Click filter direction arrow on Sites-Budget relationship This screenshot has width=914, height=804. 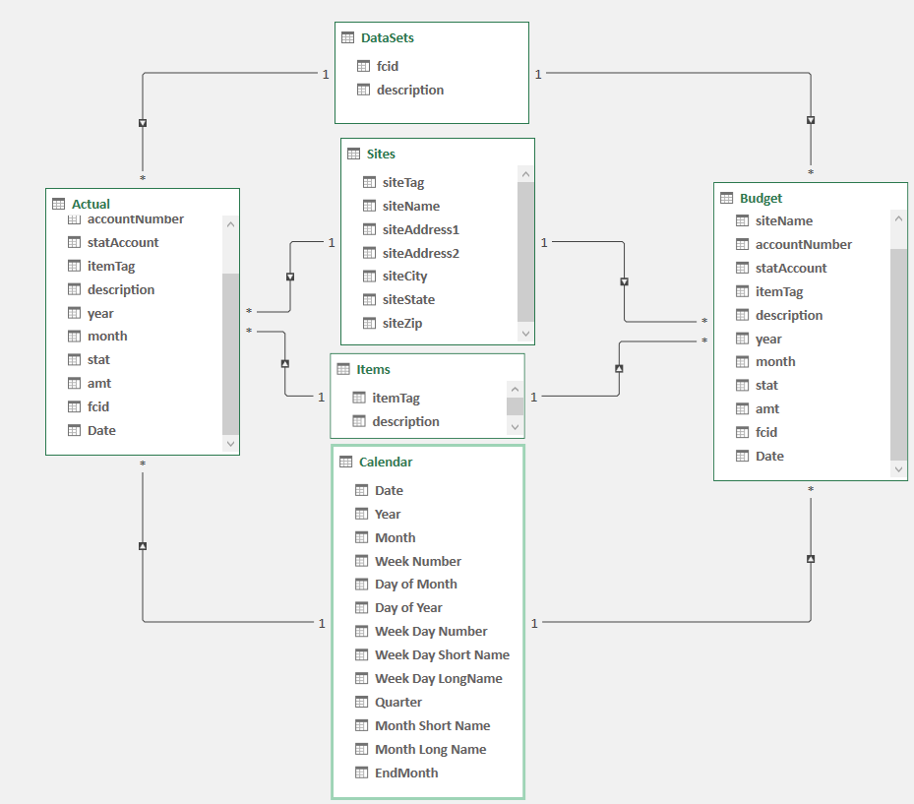625,281
